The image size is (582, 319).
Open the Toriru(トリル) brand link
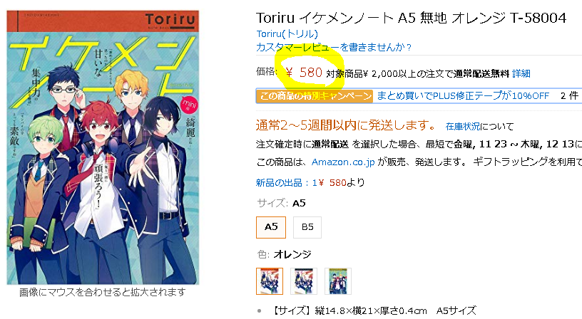tap(287, 33)
